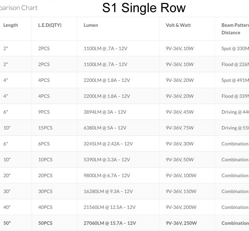Viewport: 249px width, 231px height.
Task: Select the 3894LM @ 3A lumen cell
Action: point(105,112)
